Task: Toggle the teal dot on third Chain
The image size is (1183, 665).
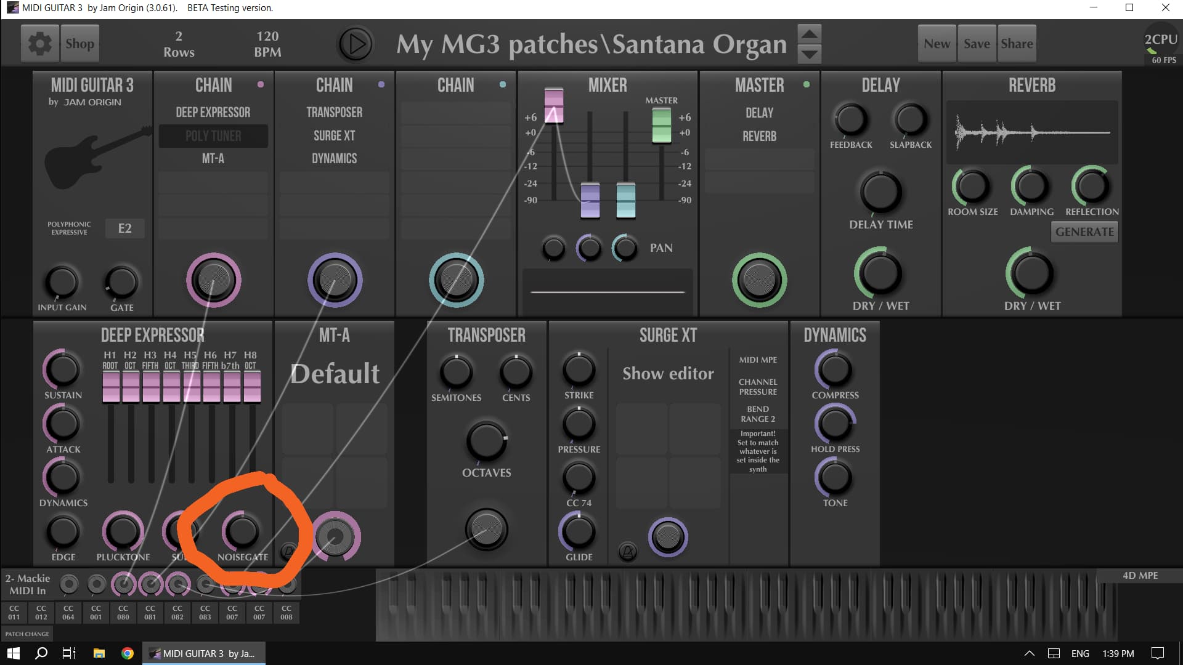Action: coord(503,84)
